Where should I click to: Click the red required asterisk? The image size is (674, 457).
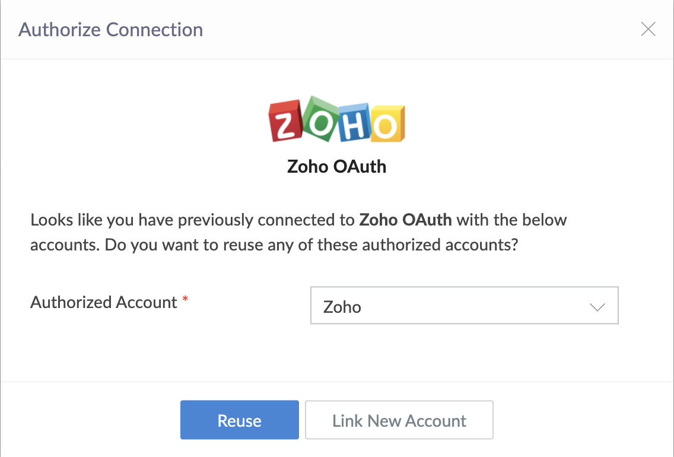(185, 299)
